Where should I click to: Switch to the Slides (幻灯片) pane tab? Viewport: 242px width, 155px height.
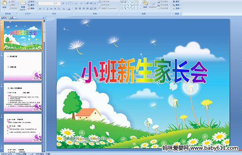click(x=4, y=18)
